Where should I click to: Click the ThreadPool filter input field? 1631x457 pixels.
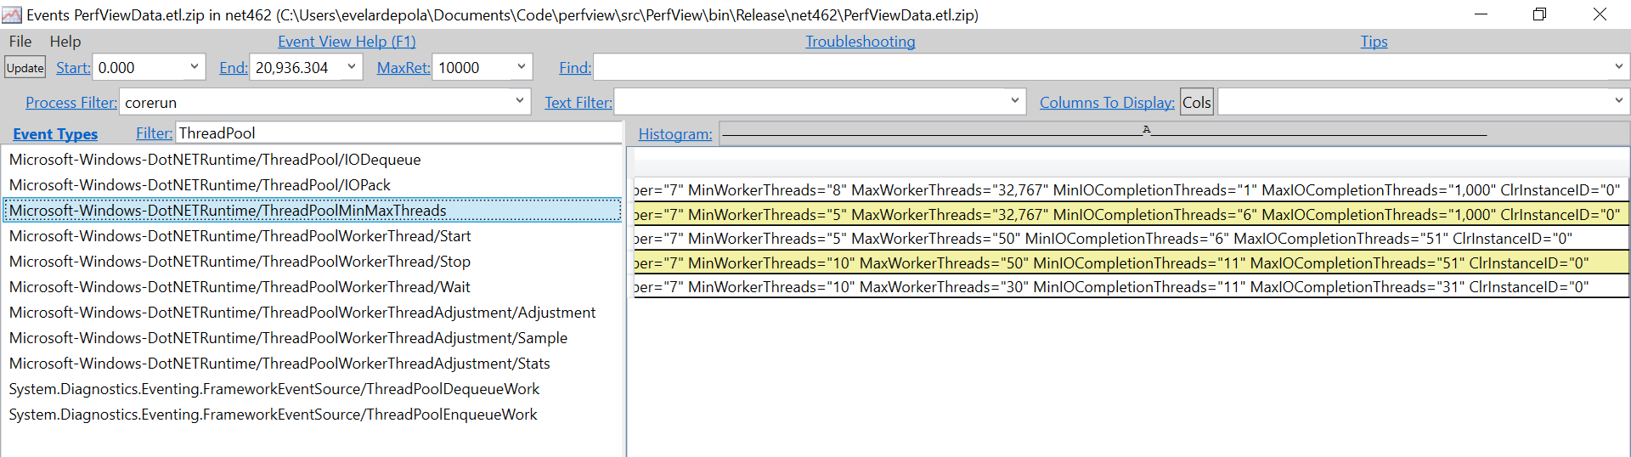[x=398, y=133]
